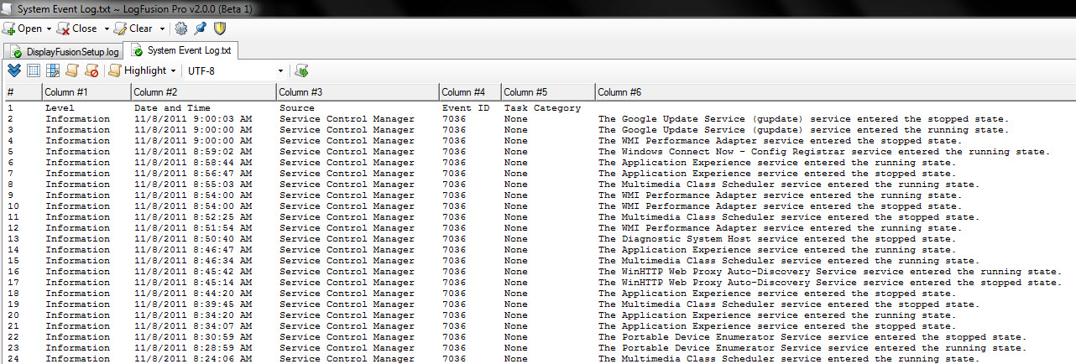
Task: Click the blue pushpin icon
Action: point(200,29)
